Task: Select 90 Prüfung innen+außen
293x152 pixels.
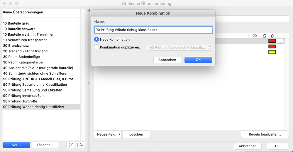Action: pyautogui.click(x=41, y=96)
